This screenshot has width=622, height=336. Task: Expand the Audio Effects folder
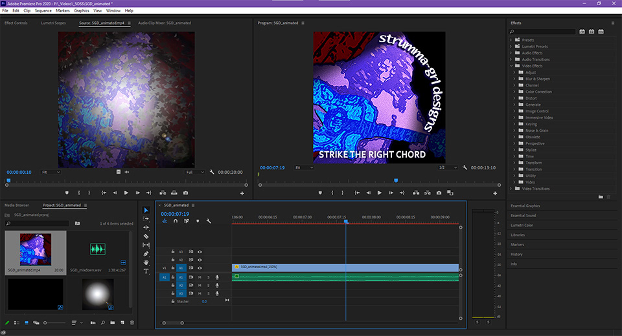click(511, 53)
